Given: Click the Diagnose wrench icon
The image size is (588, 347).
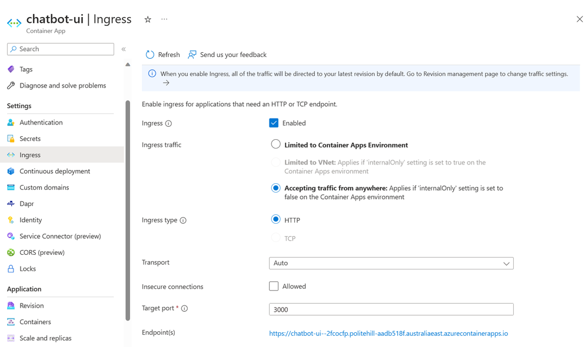Looking at the screenshot, I should point(11,86).
